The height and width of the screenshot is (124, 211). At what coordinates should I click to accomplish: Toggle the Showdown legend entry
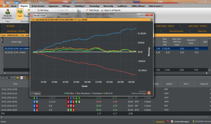(x=97, y=93)
